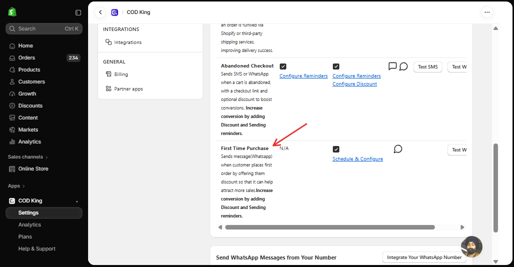Click the Search field in the sidebar
Screen dimensions: 514x267
tap(44, 29)
